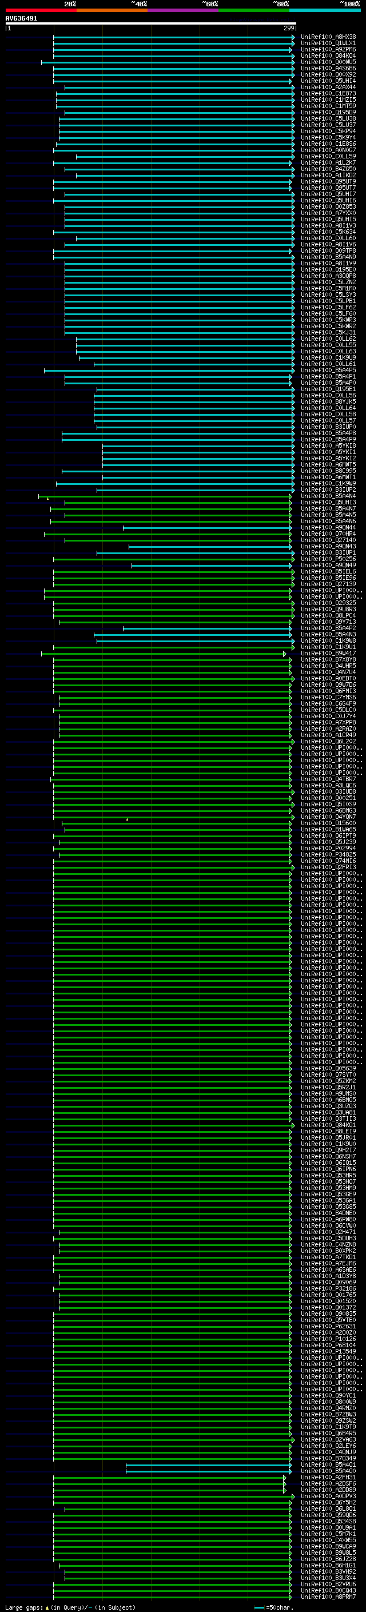
Task: Select hit label UniRef100_A2FH31
Action: (328, 1478)
